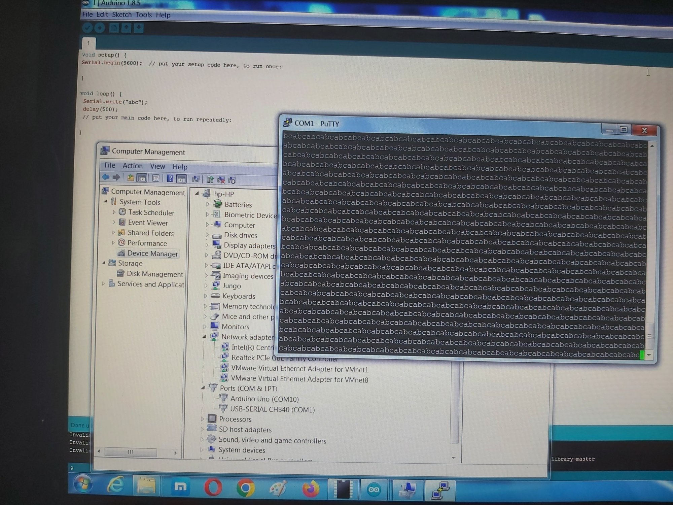Image resolution: width=673 pixels, height=505 pixels.
Task: Launch Firefox from the taskbar
Action: click(x=310, y=489)
